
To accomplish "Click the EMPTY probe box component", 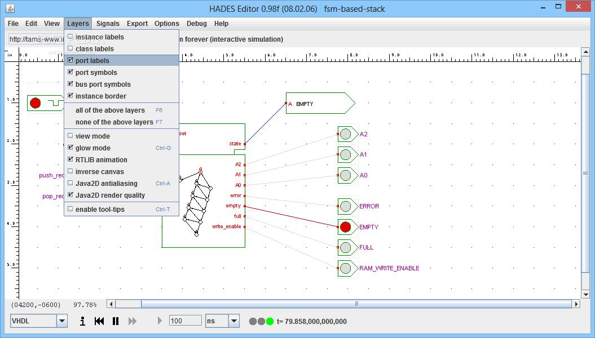I will [320, 103].
